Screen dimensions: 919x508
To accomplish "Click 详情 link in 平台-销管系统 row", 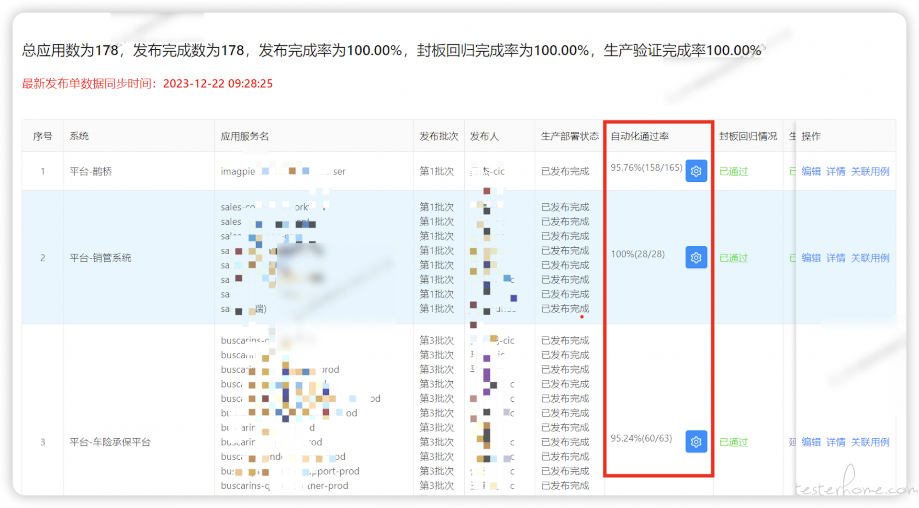I will coord(836,258).
